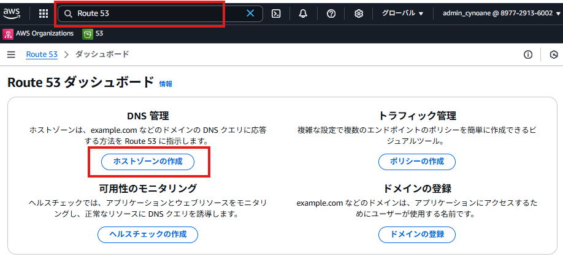Viewport: 563px width, 262px height.
Task: Click the 可用性のモニタリング heading
Action: (148, 188)
